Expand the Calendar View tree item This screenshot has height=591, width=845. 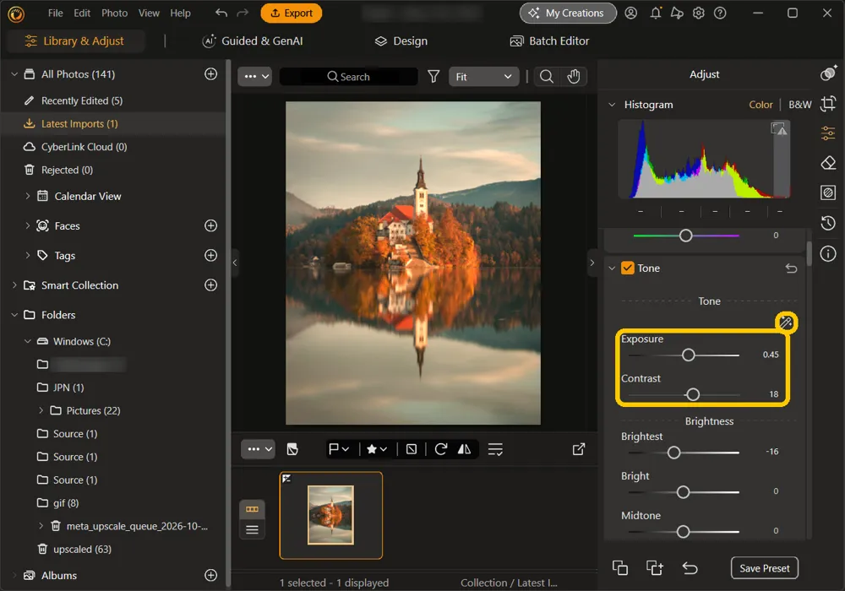(x=28, y=197)
